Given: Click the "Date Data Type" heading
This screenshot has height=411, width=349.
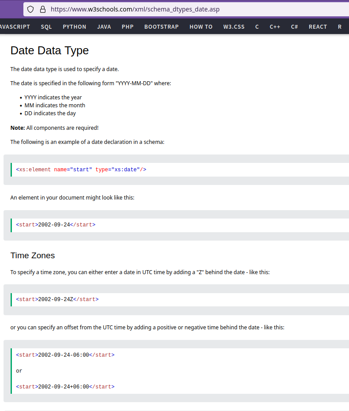Looking at the screenshot, I should tap(49, 50).
